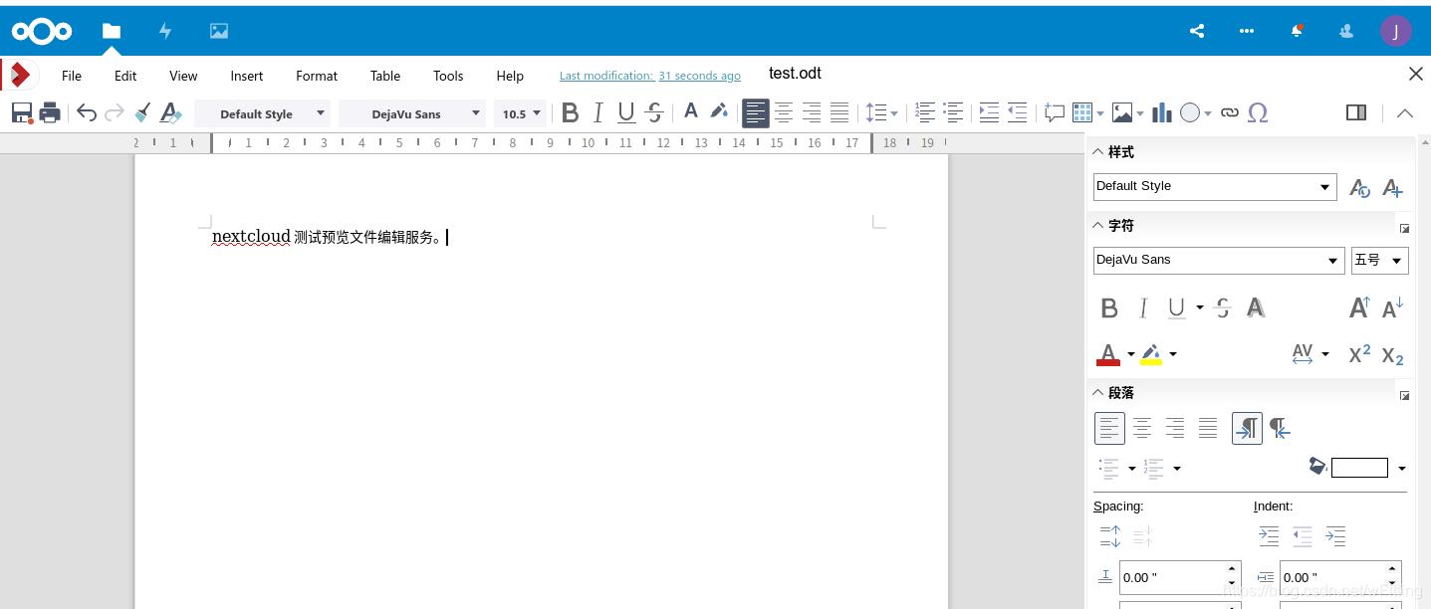Click the Nextcloud logo

tap(42, 31)
